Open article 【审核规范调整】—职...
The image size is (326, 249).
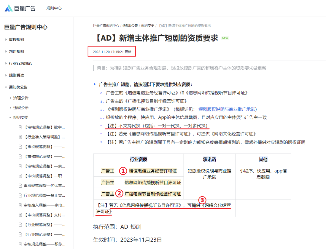click(x=44, y=176)
